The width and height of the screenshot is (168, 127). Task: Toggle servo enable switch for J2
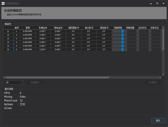[x=118, y=35]
